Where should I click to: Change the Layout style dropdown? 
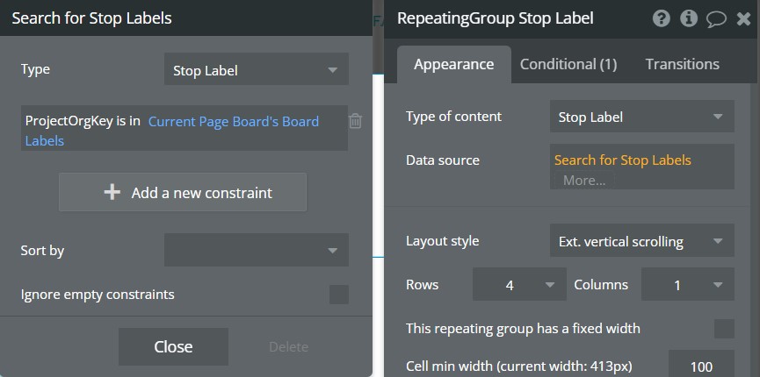point(641,241)
